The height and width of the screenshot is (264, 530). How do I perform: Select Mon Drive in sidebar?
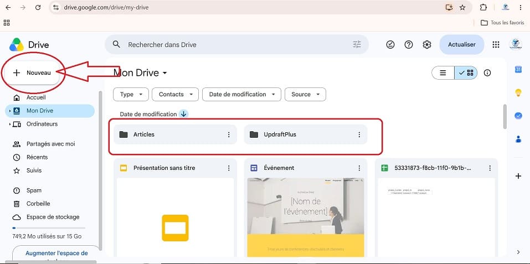point(50,111)
